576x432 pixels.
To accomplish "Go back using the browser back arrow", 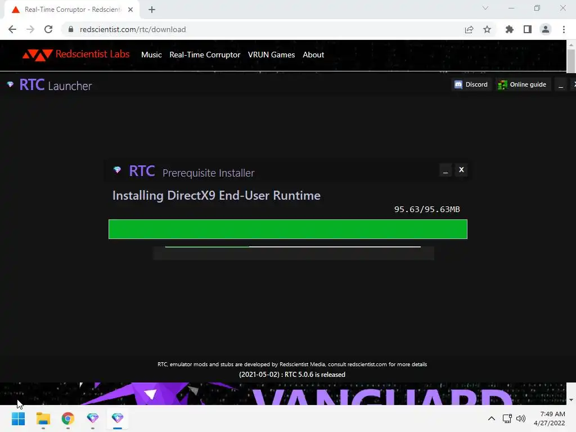I will pos(12,29).
